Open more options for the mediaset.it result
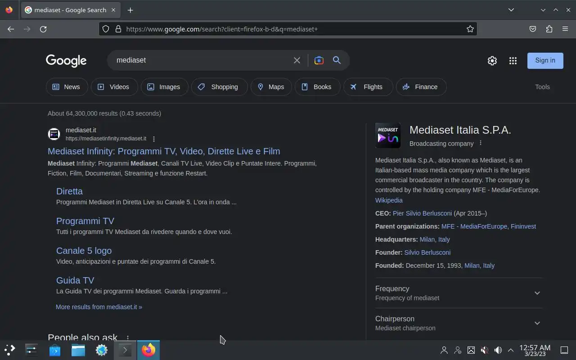 154,139
